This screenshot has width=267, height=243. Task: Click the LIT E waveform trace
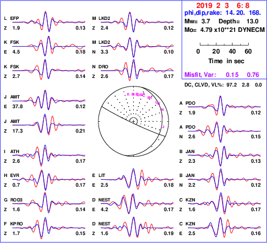(137, 179)
